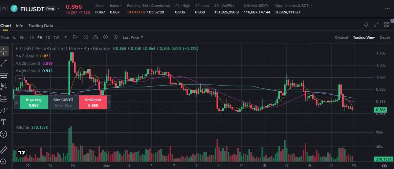Open the Trading Data tab
The width and height of the screenshot is (394, 169).
[x=41, y=26]
